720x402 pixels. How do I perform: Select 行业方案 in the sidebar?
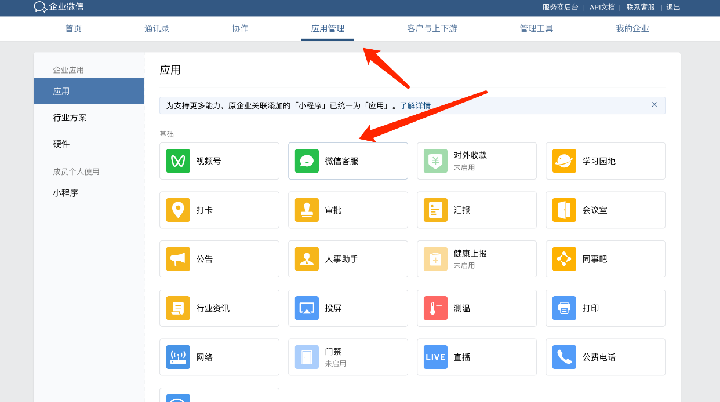coord(70,118)
